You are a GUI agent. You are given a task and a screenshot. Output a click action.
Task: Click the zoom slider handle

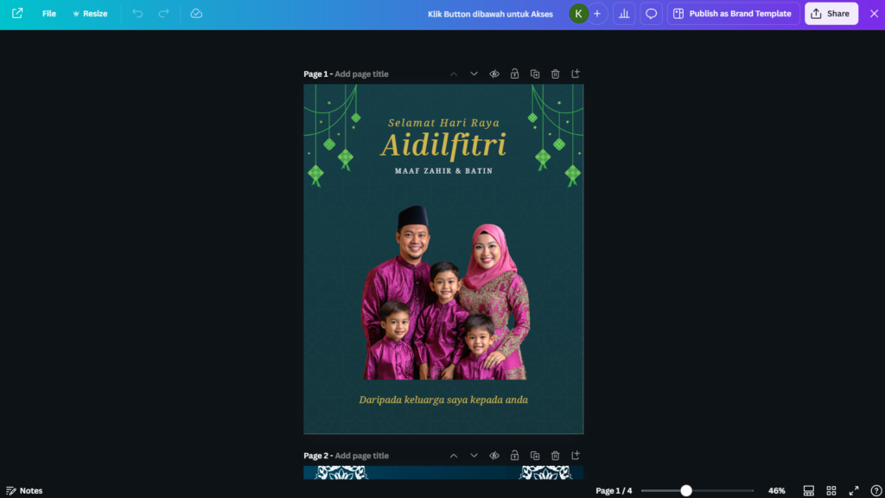(686, 491)
